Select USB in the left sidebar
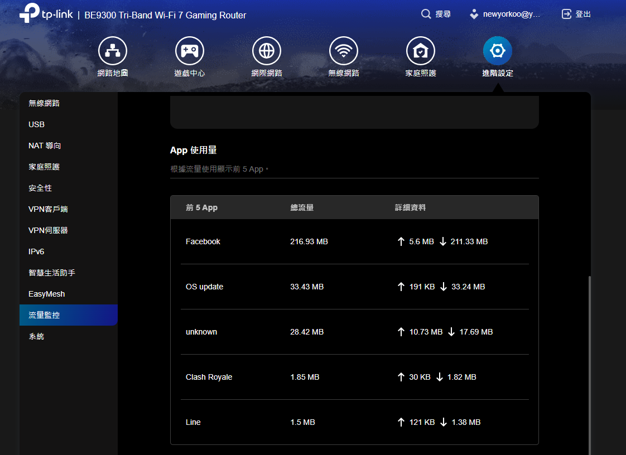Viewport: 626px width, 455px height. [x=69, y=124]
